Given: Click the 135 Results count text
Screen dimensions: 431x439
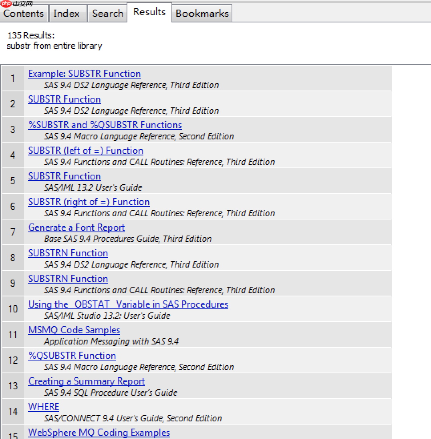Looking at the screenshot, I should tap(31, 35).
